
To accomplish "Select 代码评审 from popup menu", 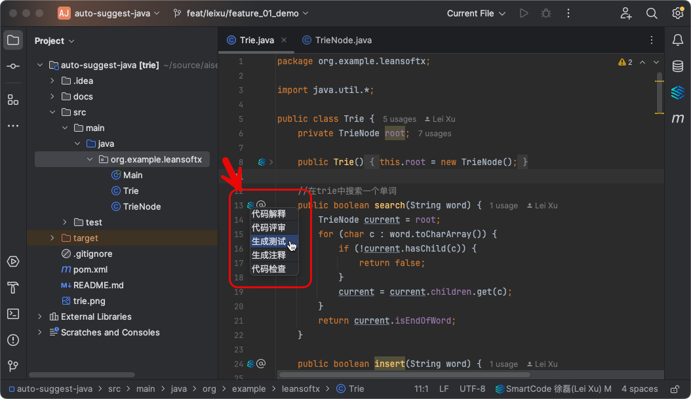I will [274, 228].
